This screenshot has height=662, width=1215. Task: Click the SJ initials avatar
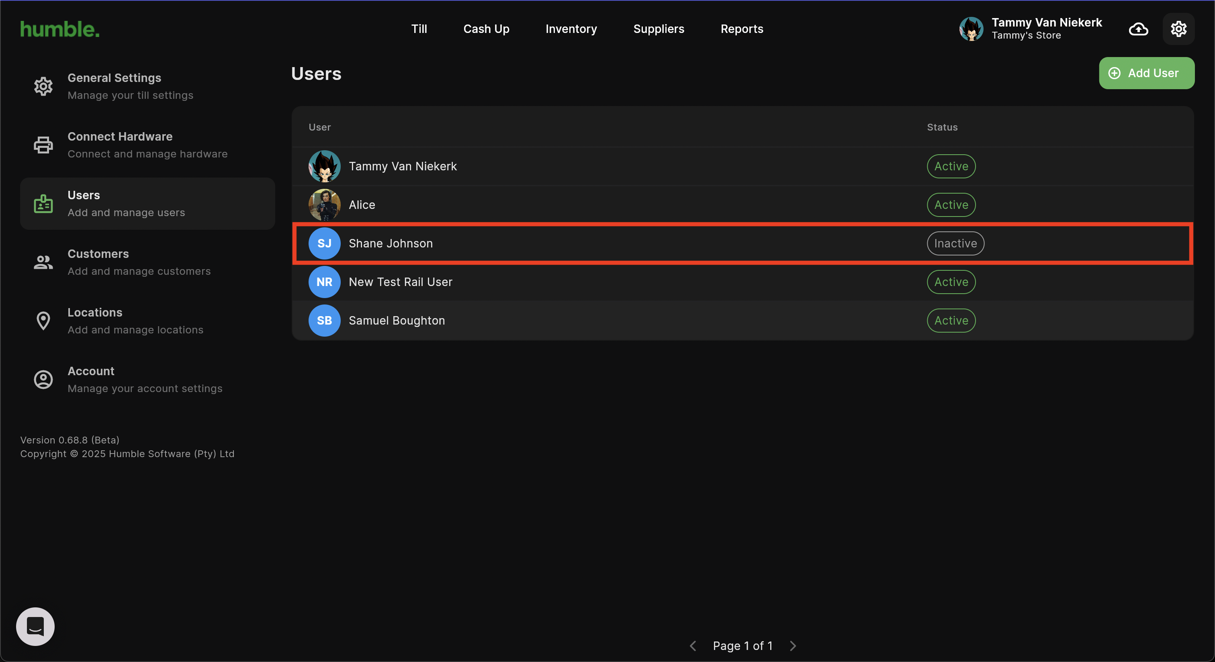click(x=325, y=243)
